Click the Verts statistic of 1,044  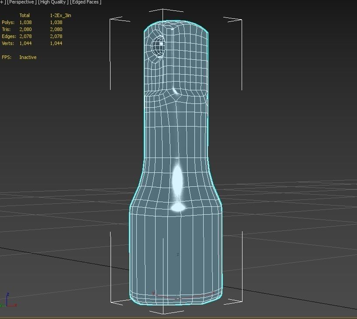25,43
